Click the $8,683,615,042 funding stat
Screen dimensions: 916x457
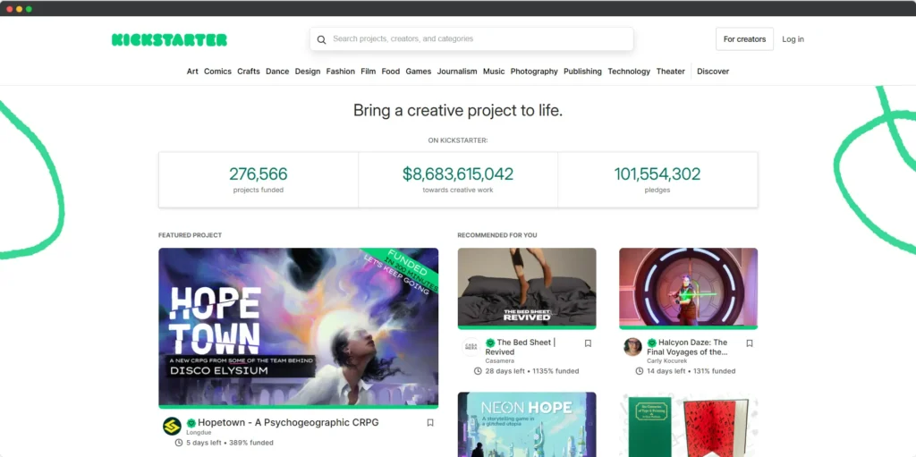pyautogui.click(x=458, y=180)
